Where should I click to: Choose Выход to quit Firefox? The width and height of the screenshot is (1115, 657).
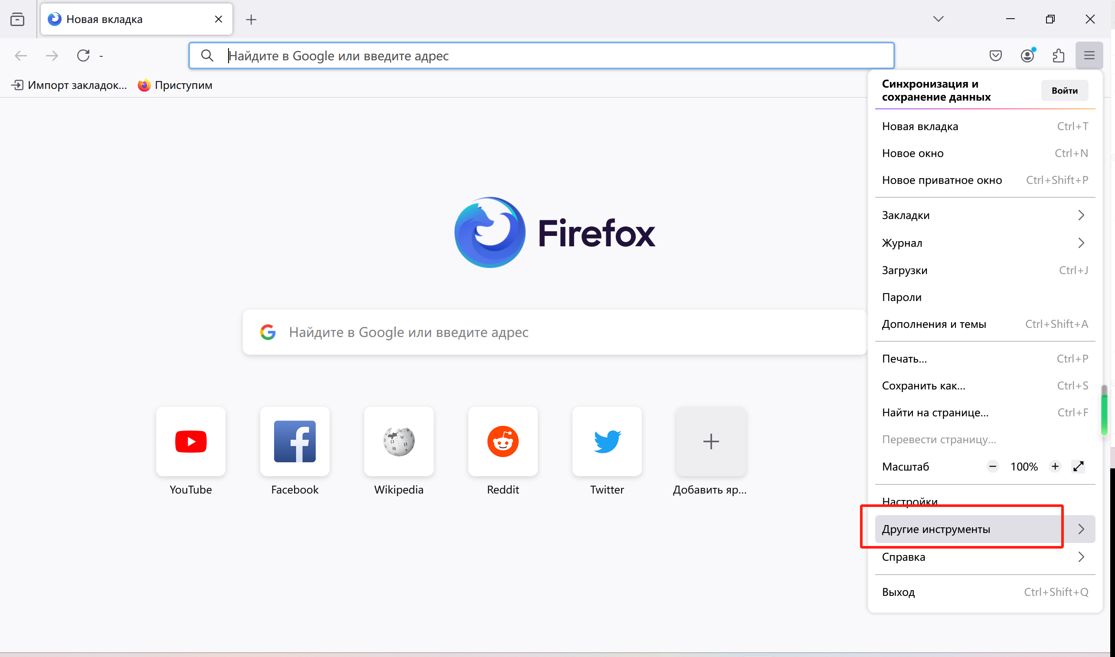coord(985,592)
